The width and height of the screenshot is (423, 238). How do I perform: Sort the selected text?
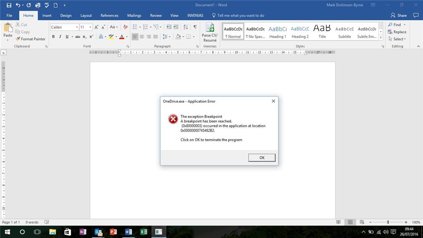(185, 27)
